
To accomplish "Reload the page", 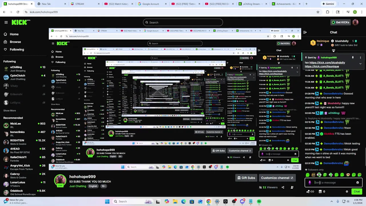I will 18,12.
